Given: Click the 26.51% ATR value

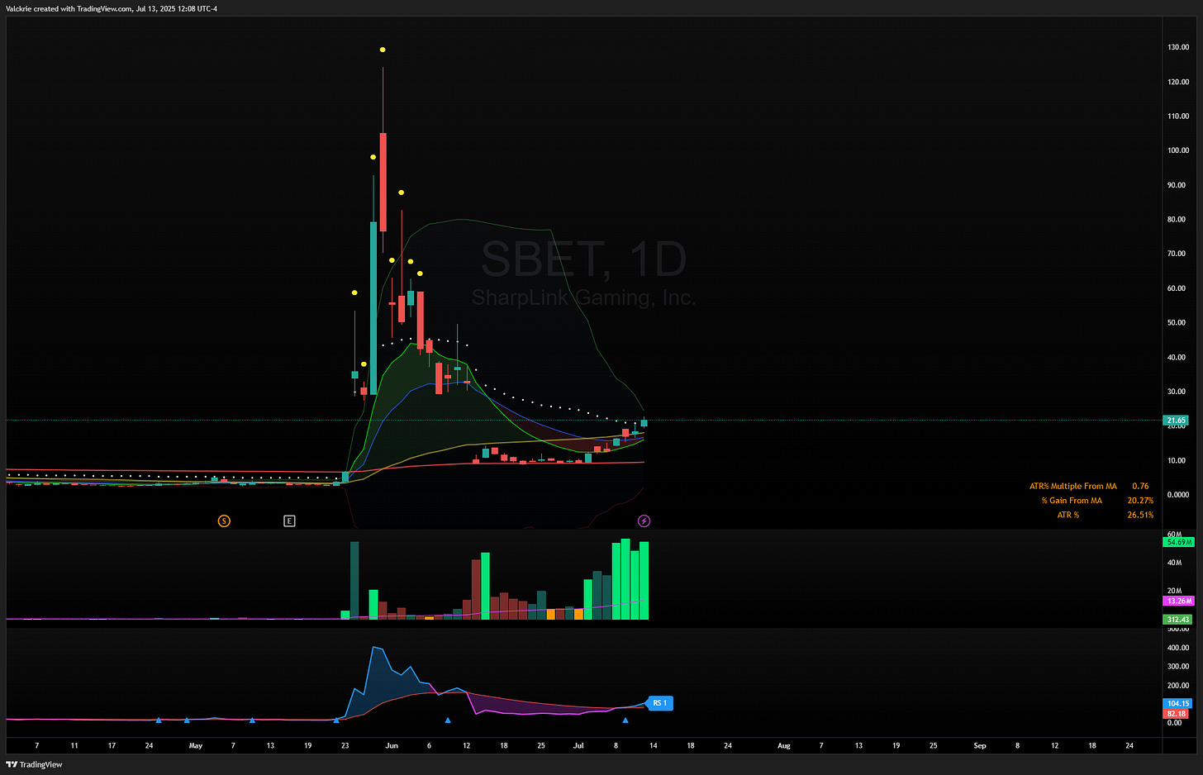Looking at the screenshot, I should (x=1140, y=515).
